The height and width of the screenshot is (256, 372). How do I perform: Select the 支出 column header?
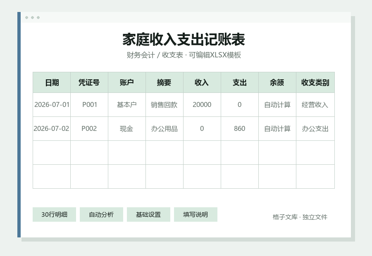click(240, 83)
